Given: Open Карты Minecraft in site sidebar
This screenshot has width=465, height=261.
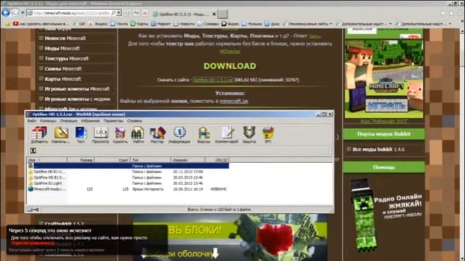Looking at the screenshot, I should point(62,79).
